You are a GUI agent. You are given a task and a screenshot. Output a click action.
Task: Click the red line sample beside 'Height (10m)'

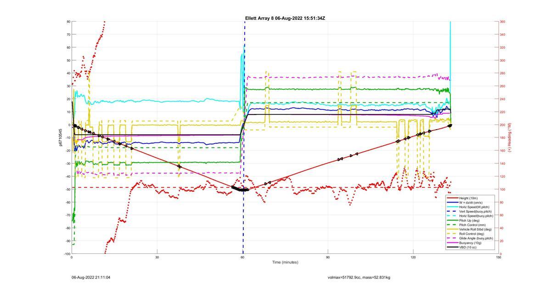pos(453,198)
